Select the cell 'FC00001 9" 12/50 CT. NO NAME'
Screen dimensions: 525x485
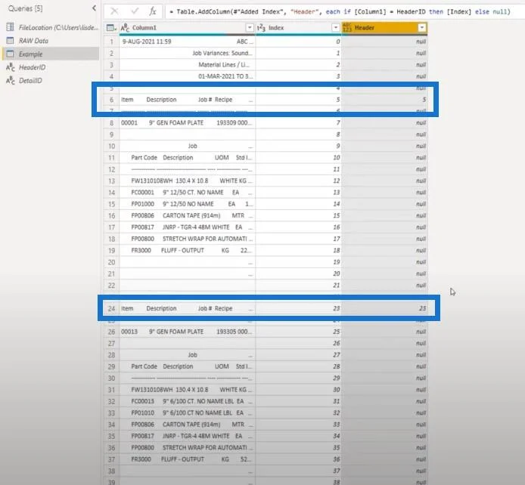(x=188, y=192)
